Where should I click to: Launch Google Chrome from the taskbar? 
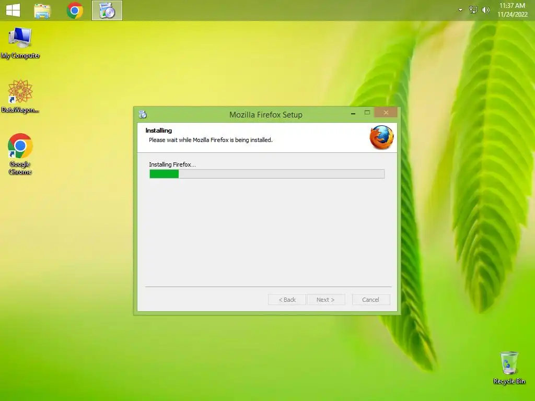point(75,10)
